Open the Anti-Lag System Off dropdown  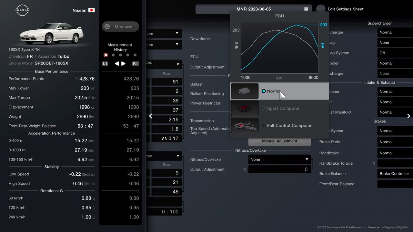coord(395,53)
